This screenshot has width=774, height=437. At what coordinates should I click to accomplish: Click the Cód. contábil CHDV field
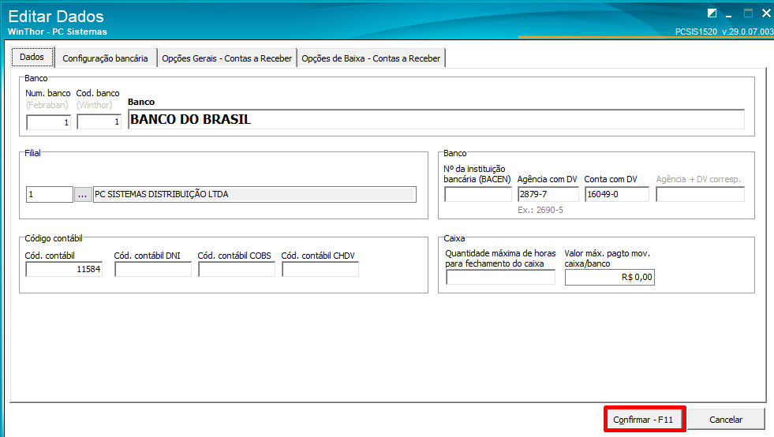(320, 269)
